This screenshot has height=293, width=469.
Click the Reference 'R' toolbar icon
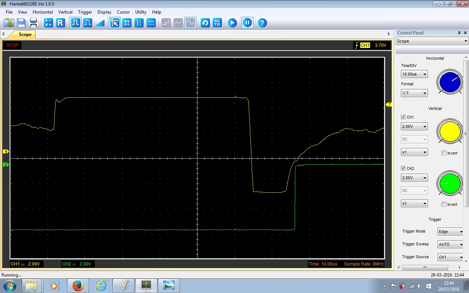[x=60, y=23]
